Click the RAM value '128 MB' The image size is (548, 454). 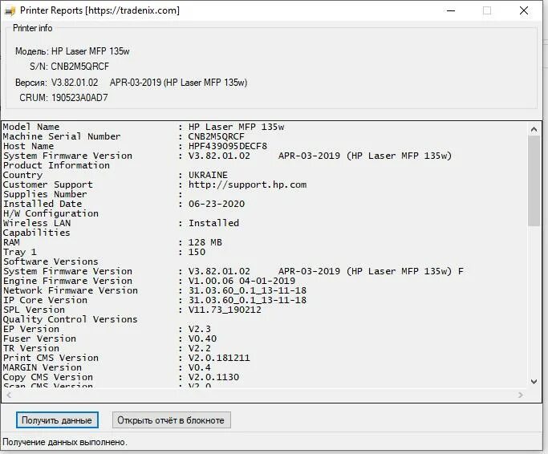205,242
